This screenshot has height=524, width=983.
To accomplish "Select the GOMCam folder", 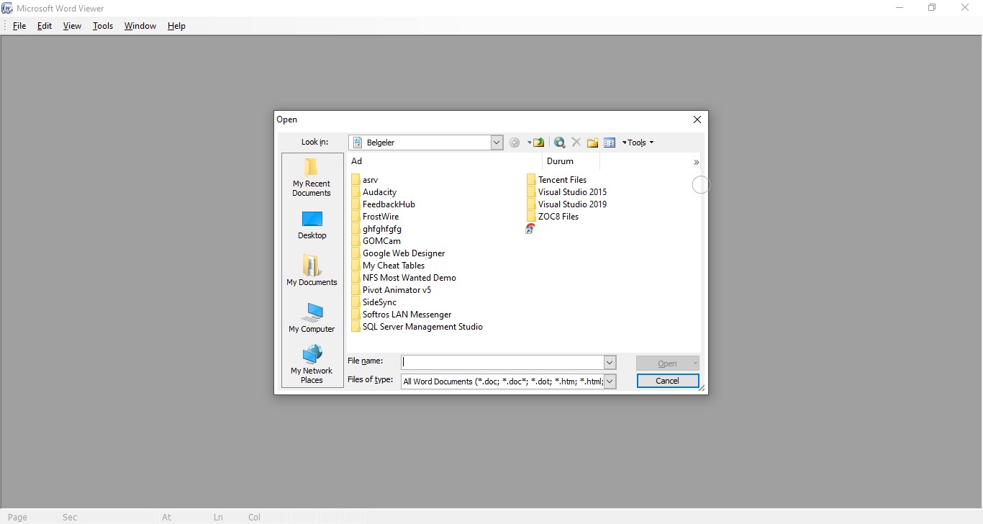I will (x=376, y=241).
